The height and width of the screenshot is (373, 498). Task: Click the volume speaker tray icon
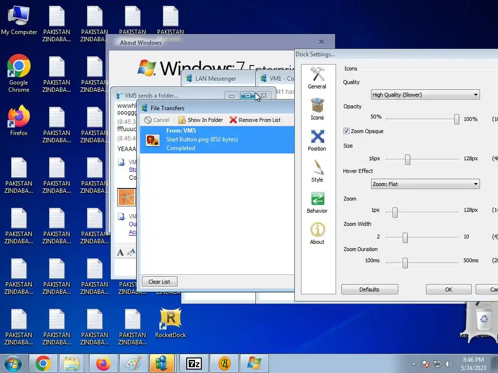click(x=449, y=364)
